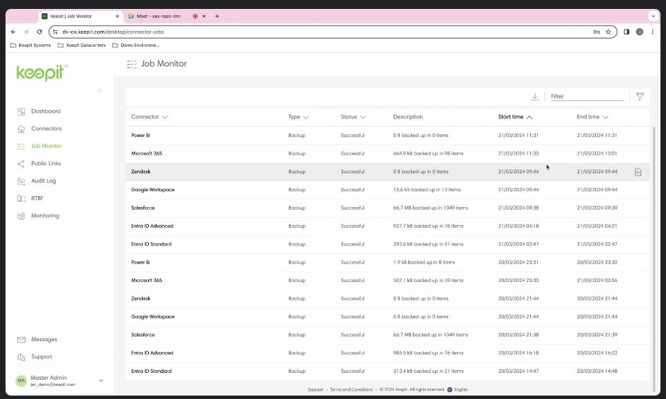Click the Terms and Conditions link
Screen dimensions: 666x399
[351, 389]
